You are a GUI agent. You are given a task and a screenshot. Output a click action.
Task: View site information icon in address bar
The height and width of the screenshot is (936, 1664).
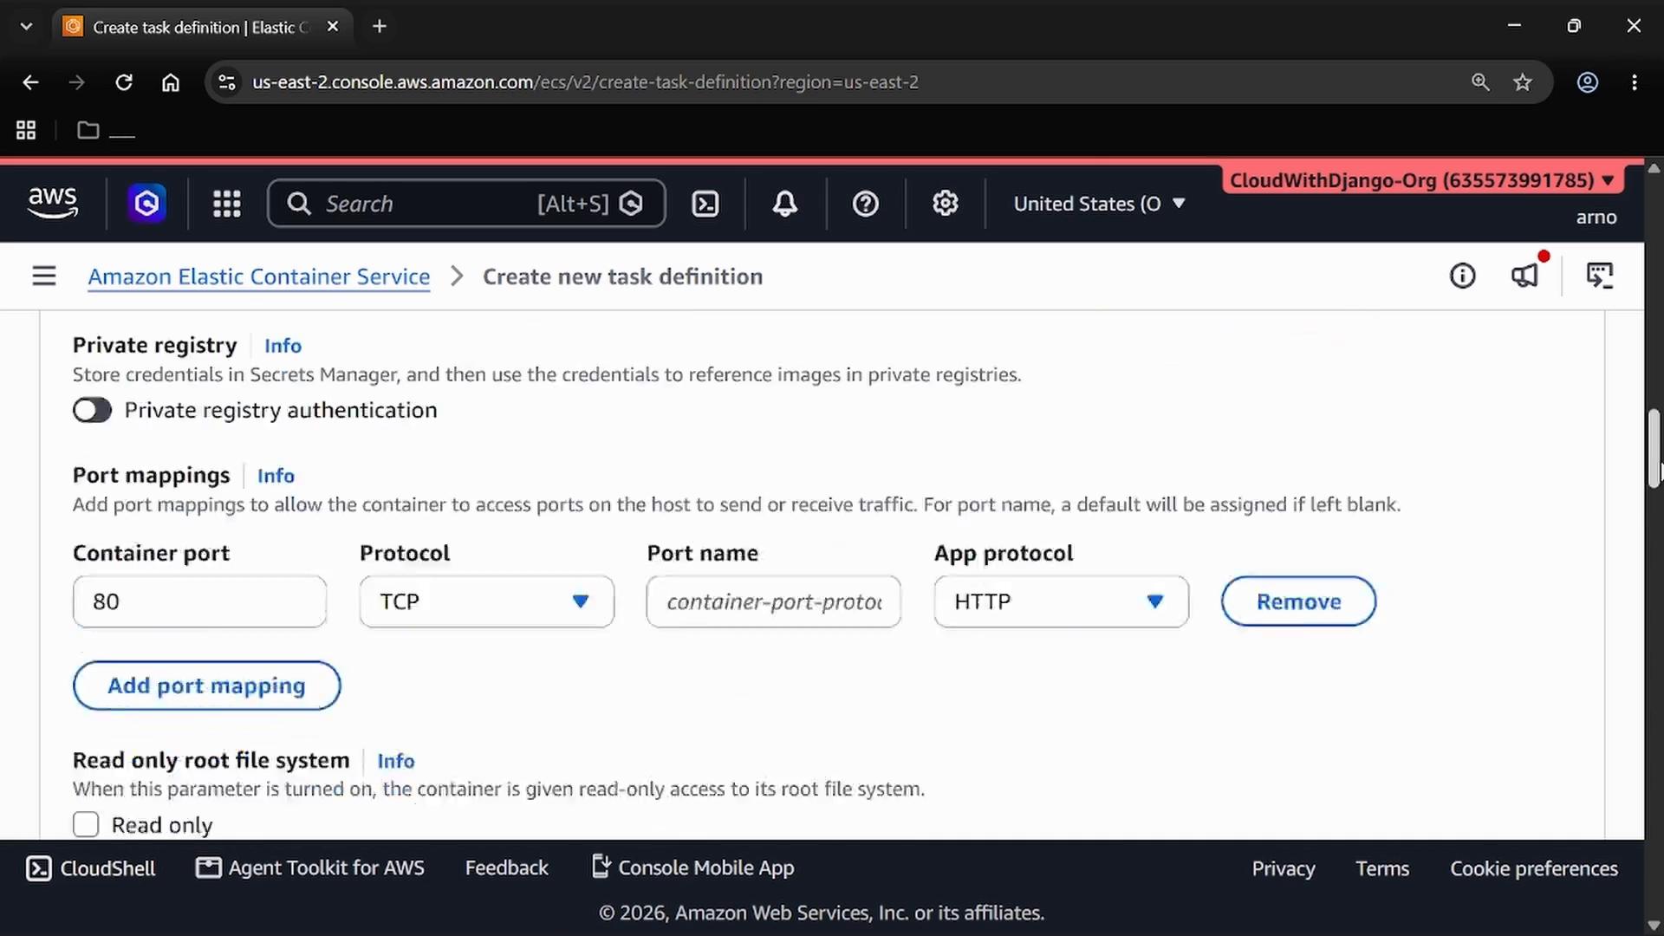(227, 82)
